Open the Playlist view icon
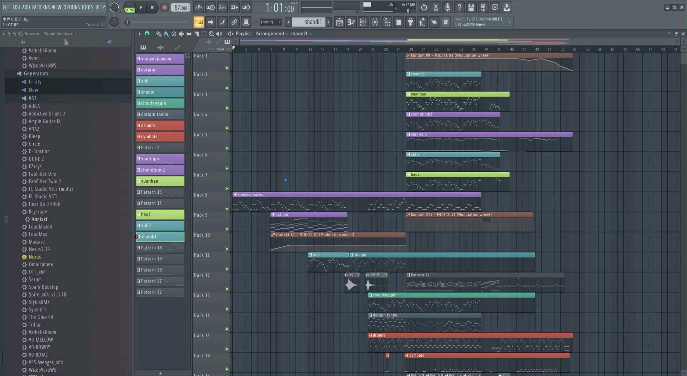This screenshot has width=687, height=376. (x=339, y=22)
